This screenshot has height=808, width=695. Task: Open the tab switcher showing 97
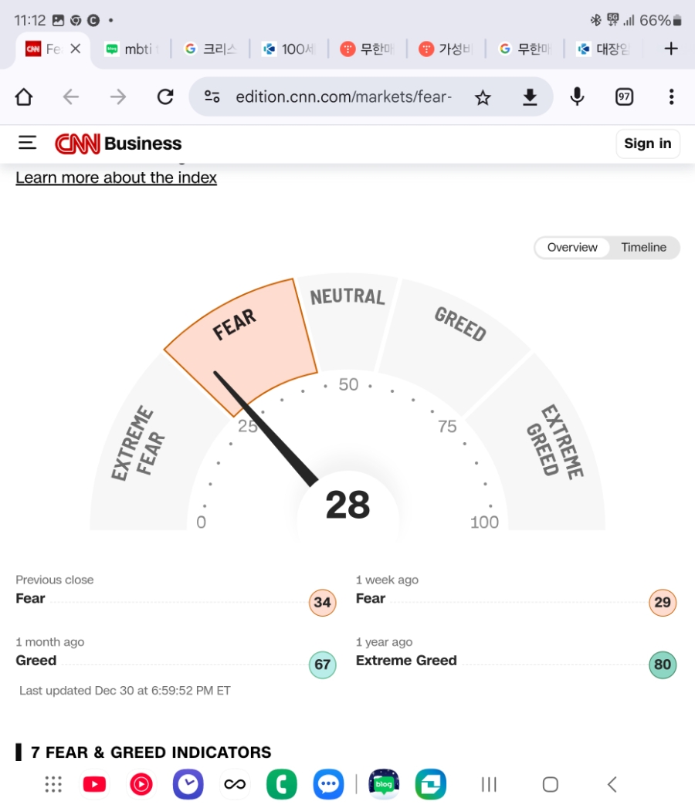click(624, 97)
